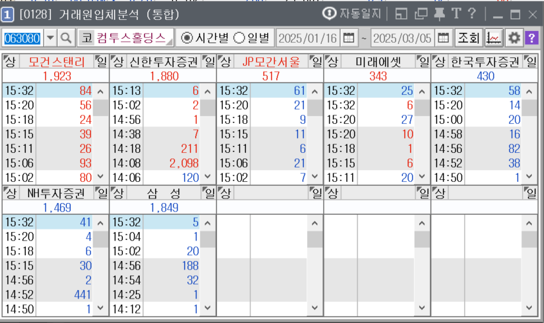Viewport: 544px width, 323px height.
Task: Select the 일별 radio button
Action: pos(239,38)
